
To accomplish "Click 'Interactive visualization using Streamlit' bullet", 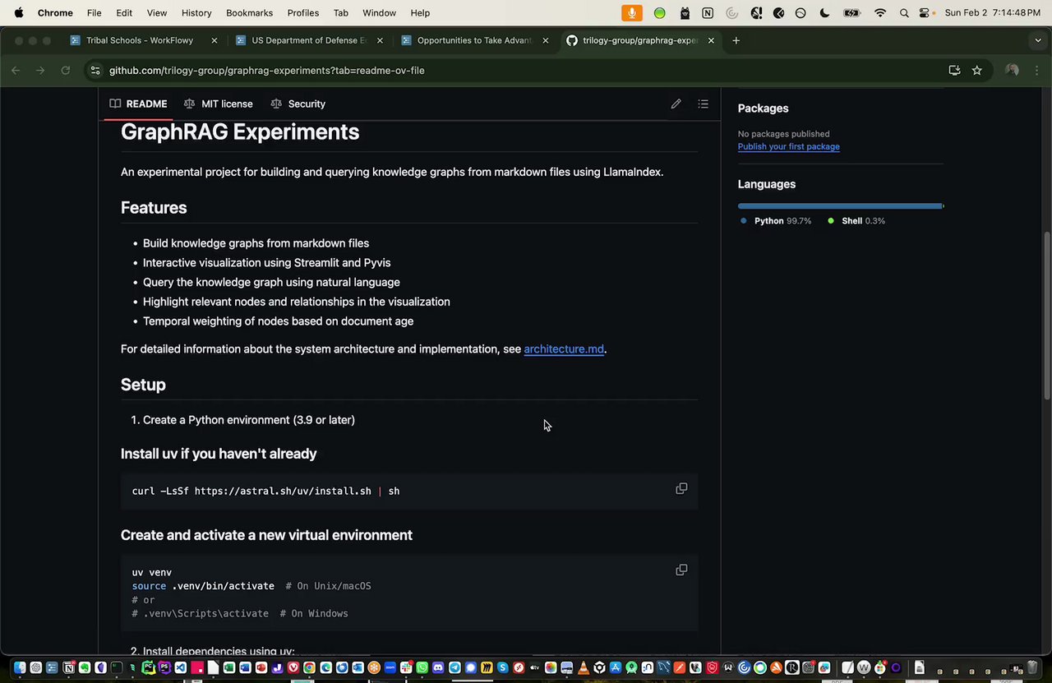I will [266, 263].
